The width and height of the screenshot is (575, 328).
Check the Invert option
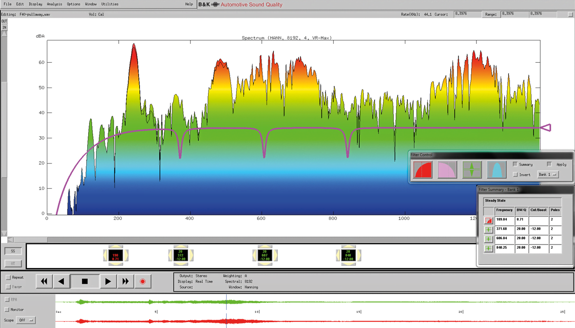pos(515,175)
